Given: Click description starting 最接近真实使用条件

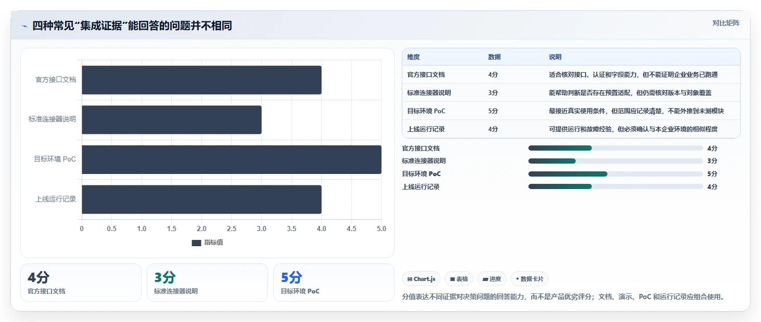Looking at the screenshot, I should (636, 111).
